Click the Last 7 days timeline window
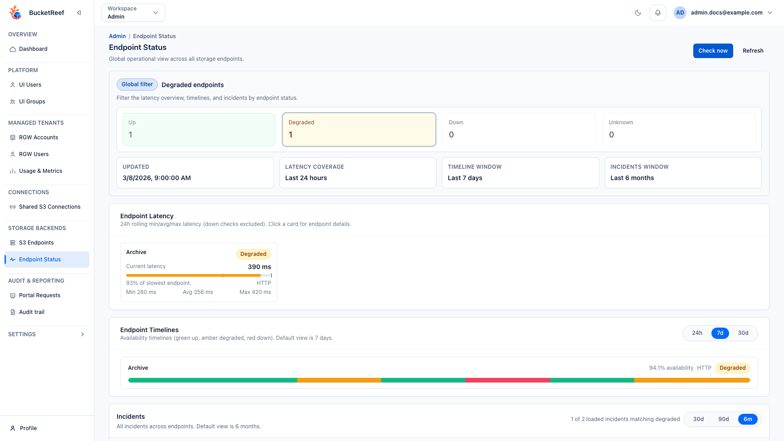 tap(465, 178)
